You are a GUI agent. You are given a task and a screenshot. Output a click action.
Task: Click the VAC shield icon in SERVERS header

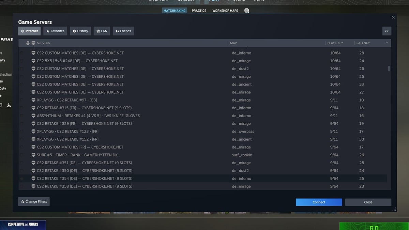pyautogui.click(x=33, y=43)
